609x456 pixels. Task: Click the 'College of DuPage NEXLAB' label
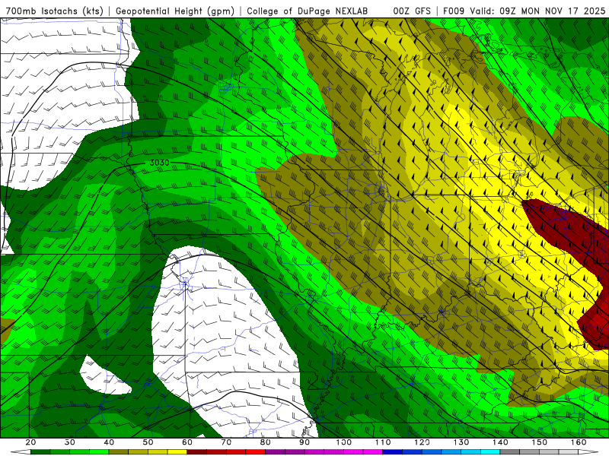click(308, 11)
